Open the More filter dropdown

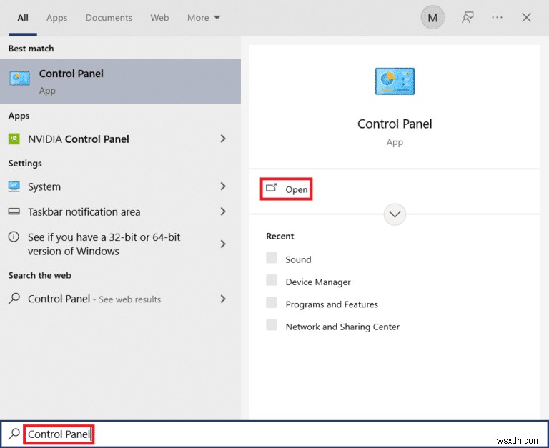[204, 18]
